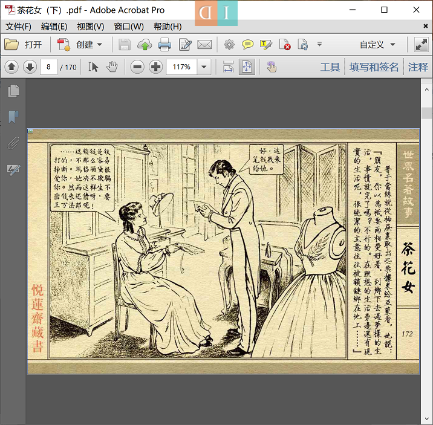Viewport: 433px width, 425px height.
Task: Click the vertical scrollbar thumb
Action: click(x=426, y=113)
